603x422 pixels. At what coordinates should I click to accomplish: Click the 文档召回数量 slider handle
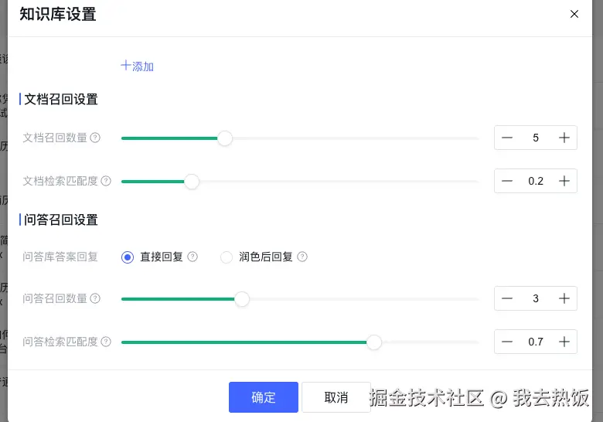(225, 138)
